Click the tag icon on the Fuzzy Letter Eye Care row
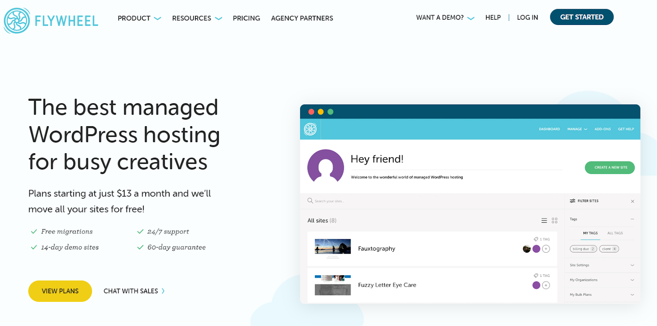The width and height of the screenshot is (657, 326). [536, 276]
